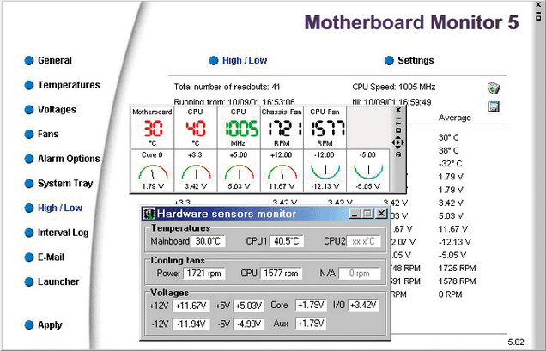Click the +3.3 gauge showing 3.42 V
Viewport: 546px width, 351px height.
[196, 171]
